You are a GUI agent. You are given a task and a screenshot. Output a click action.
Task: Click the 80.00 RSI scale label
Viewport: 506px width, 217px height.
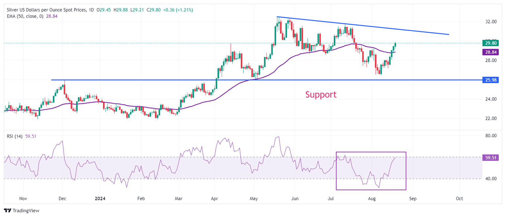(x=491, y=136)
